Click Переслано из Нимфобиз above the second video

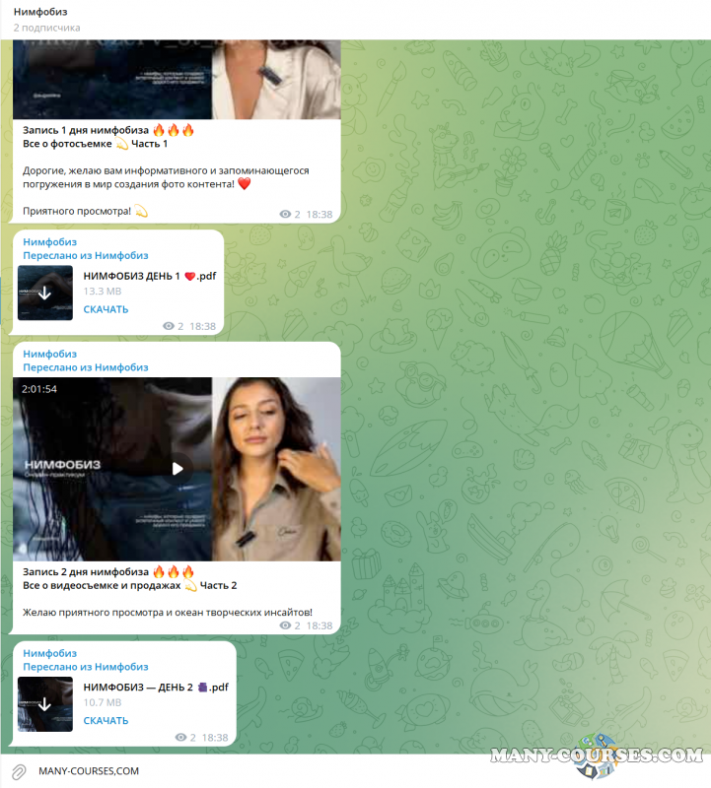click(x=86, y=367)
